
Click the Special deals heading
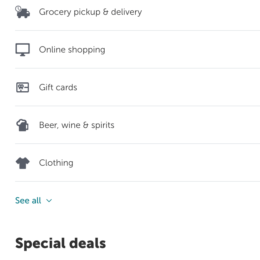click(x=61, y=243)
